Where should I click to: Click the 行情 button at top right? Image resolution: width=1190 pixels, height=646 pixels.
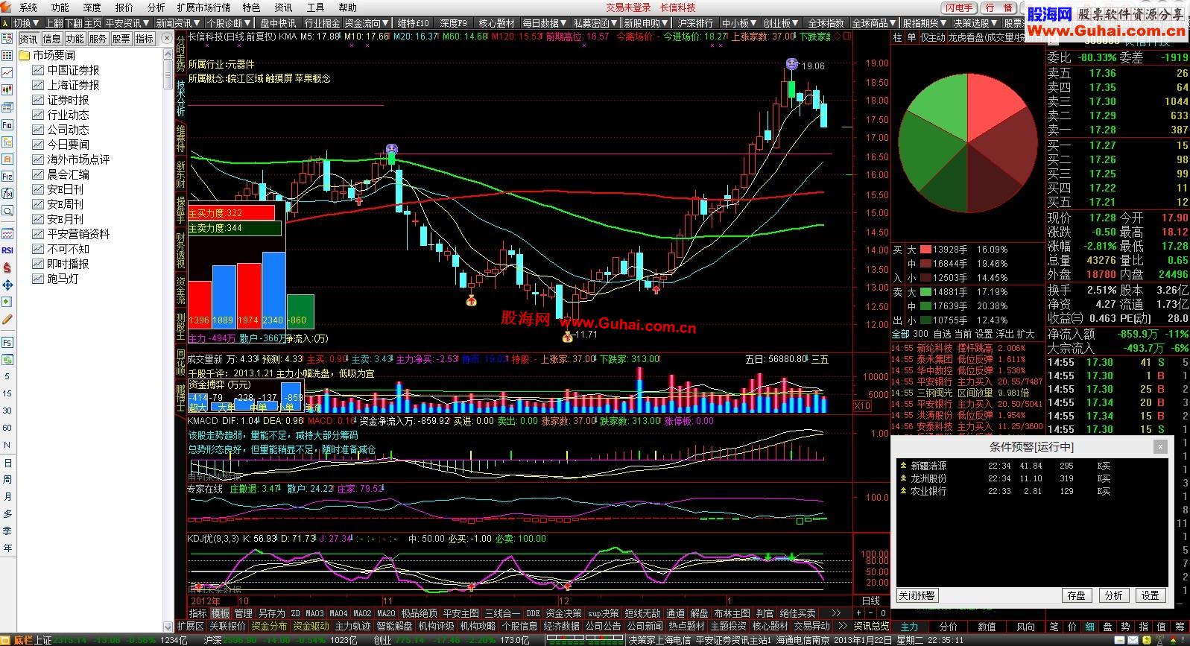(x=999, y=7)
